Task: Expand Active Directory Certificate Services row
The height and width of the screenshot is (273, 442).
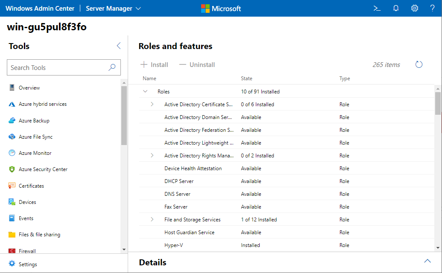Action: [152, 105]
